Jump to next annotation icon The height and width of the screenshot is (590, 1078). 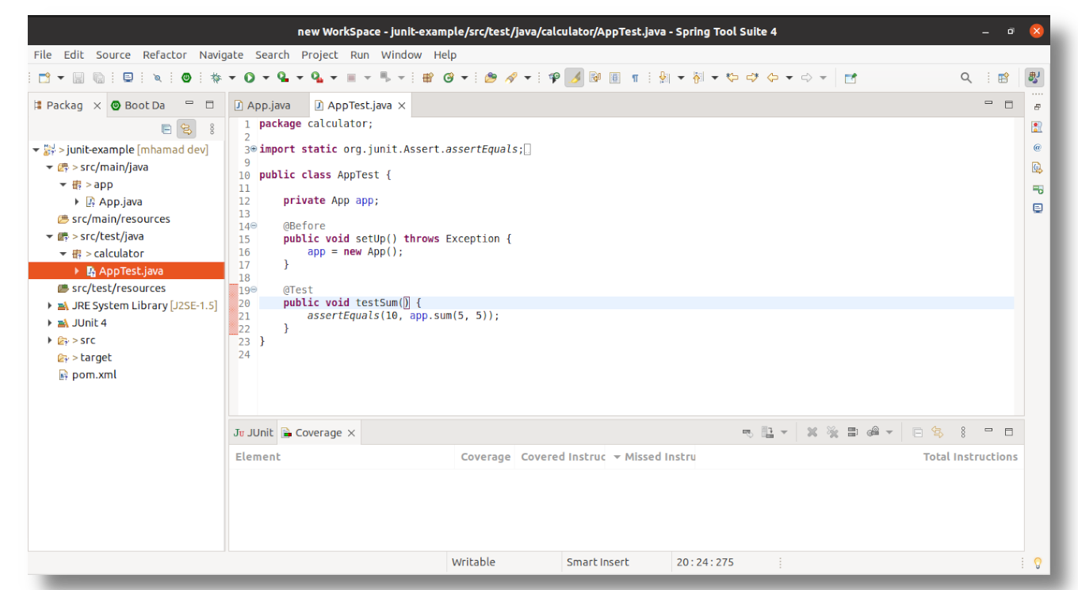[x=663, y=78]
